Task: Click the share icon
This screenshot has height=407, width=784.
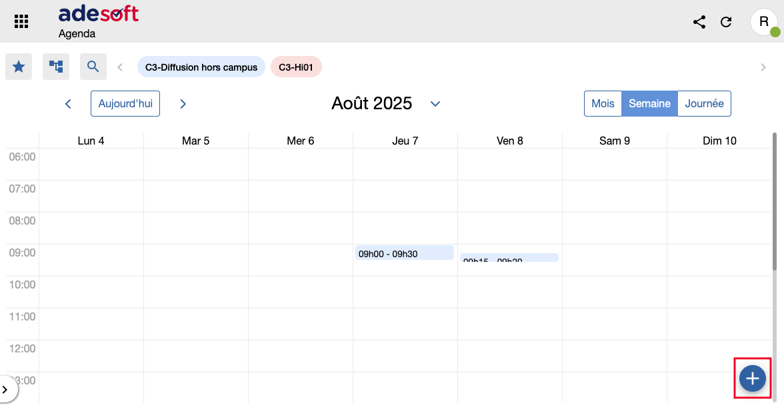Action: (699, 22)
